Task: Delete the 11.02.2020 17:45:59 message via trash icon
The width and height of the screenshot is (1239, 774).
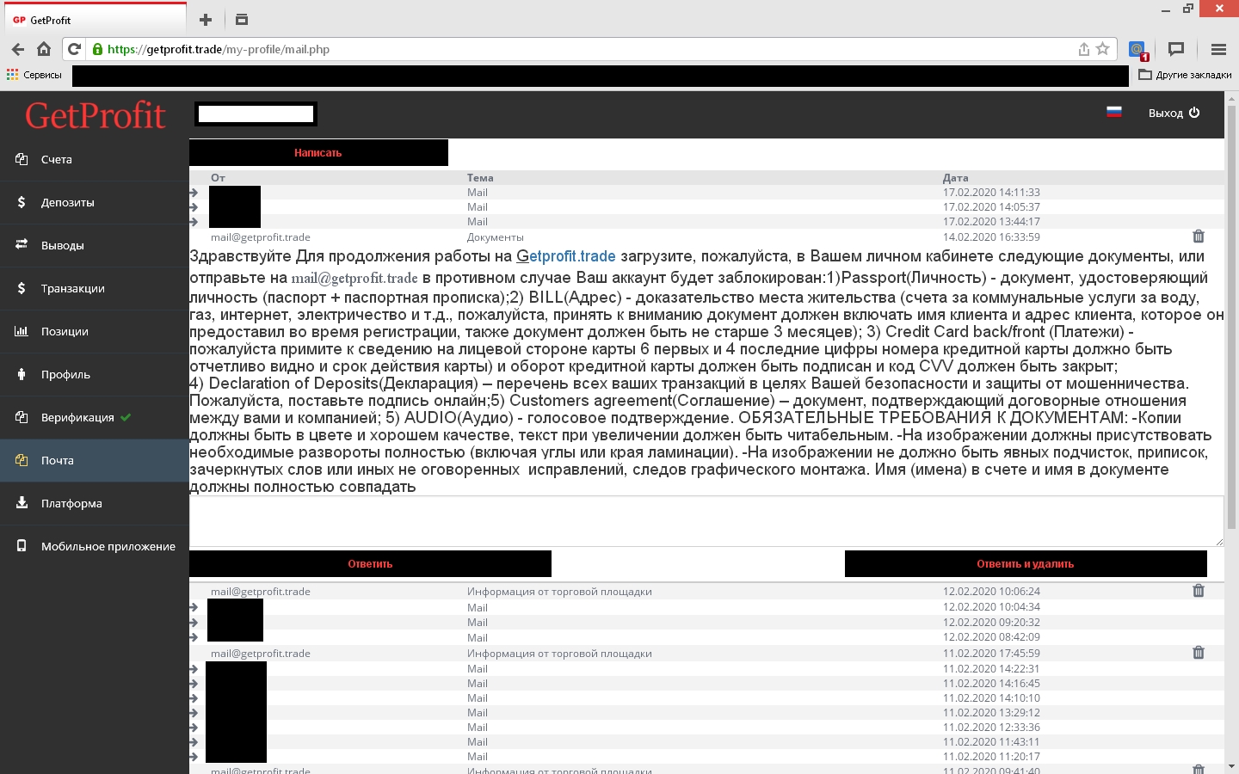Action: coord(1199,653)
